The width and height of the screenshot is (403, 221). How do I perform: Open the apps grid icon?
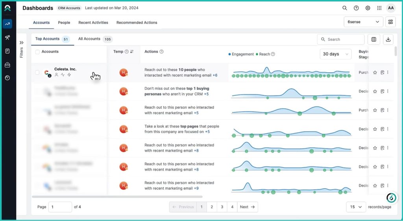point(379,8)
